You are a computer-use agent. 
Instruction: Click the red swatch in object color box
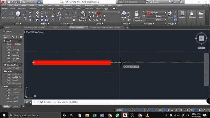(148, 12)
